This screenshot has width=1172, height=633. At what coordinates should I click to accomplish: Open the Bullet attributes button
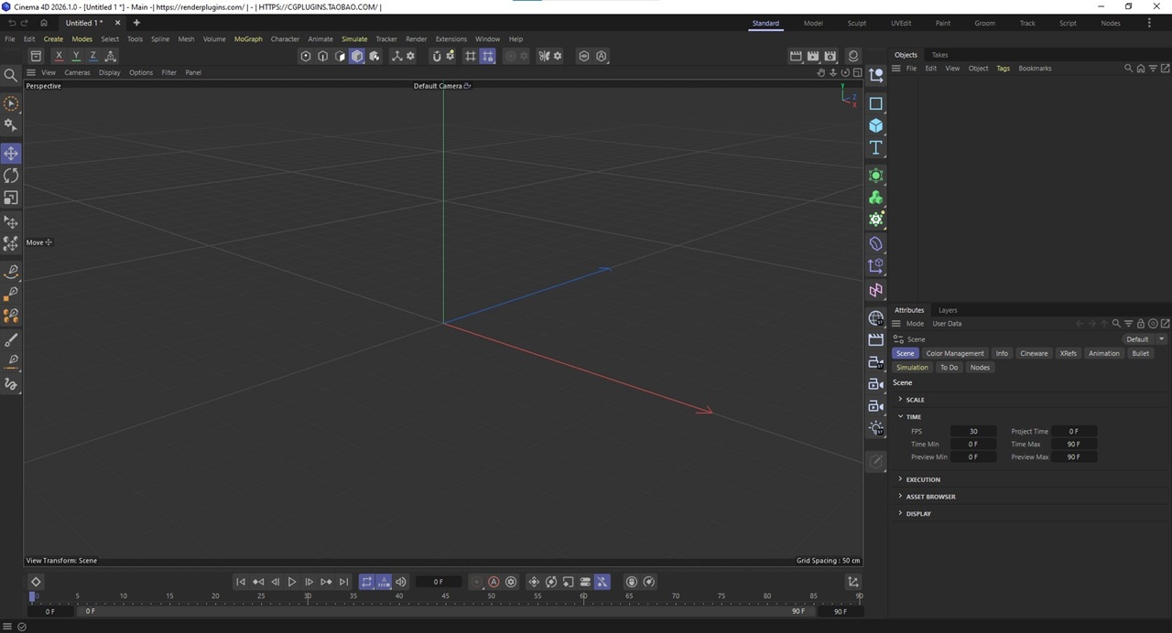click(x=1140, y=353)
